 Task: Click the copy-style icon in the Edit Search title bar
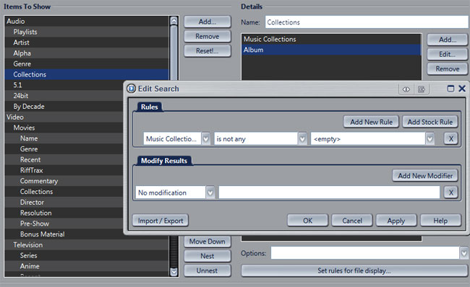coord(422,89)
